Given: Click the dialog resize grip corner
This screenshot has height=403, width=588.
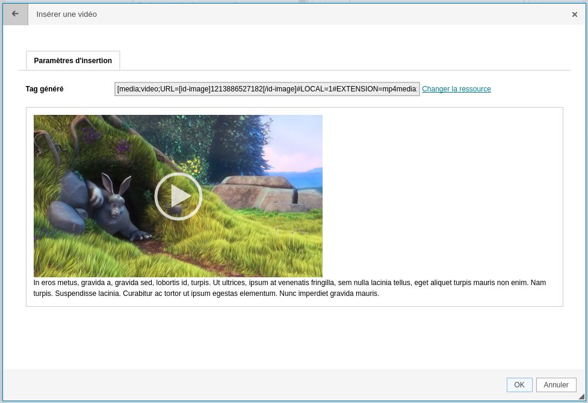Looking at the screenshot, I should click(x=581, y=396).
